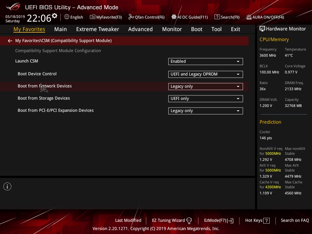Switch to the My Favorites tab

(29, 29)
